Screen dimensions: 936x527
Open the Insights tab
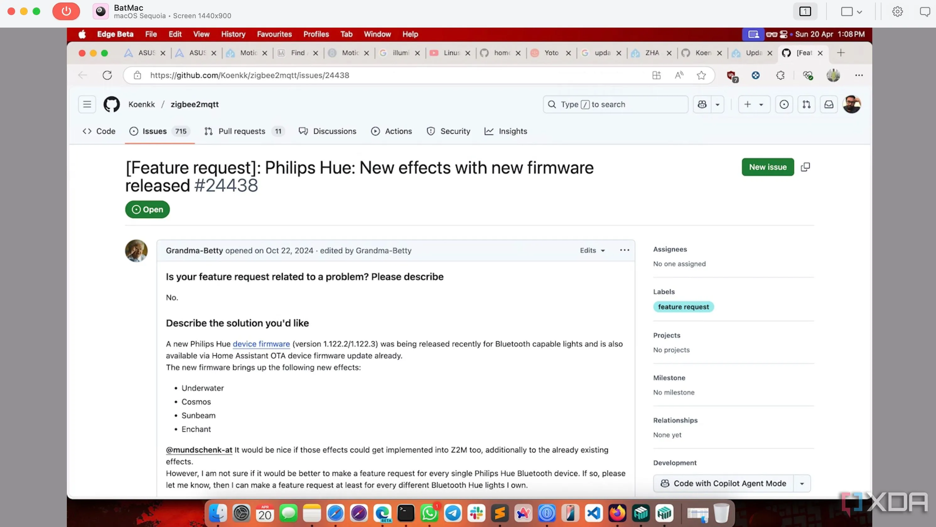pos(506,131)
